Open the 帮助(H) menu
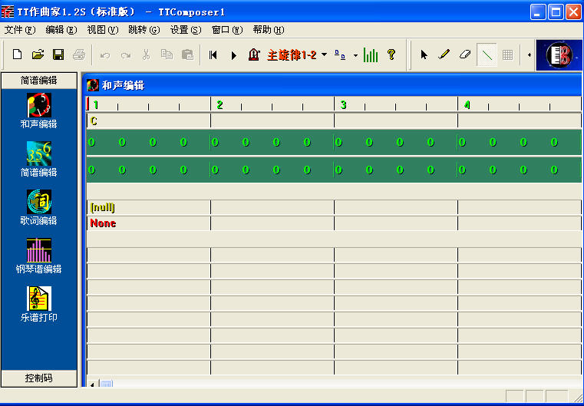Screen dimensions: 584x406 pos(268,30)
